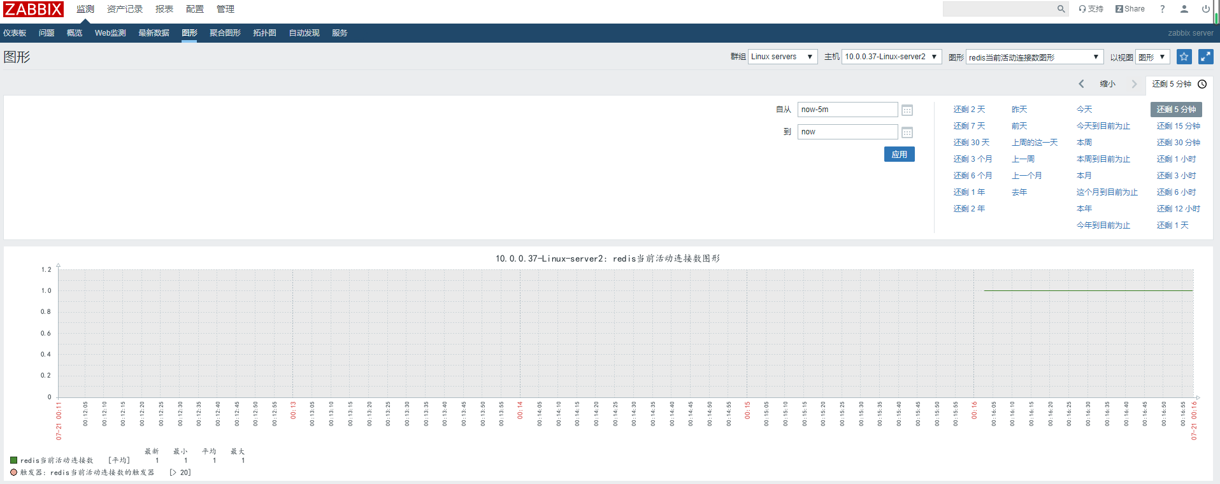
Task: Select 上一周 time range
Action: (1023, 159)
